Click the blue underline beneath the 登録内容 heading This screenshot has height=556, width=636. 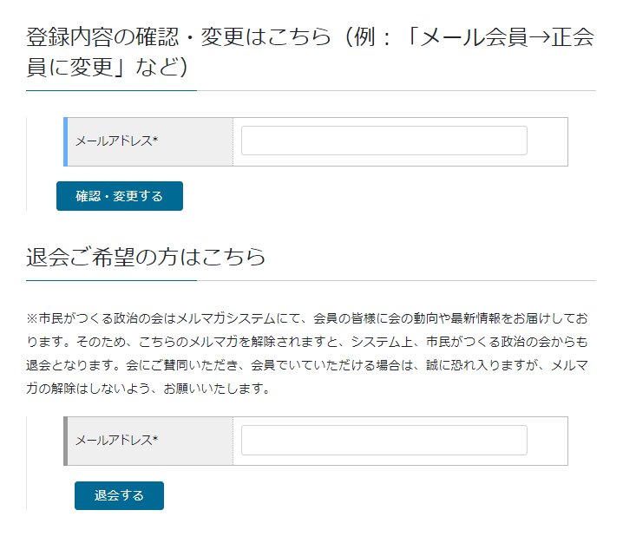(112, 90)
